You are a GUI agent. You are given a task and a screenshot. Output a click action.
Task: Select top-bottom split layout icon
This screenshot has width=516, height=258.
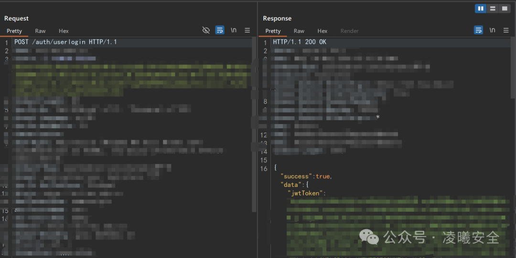(x=493, y=9)
